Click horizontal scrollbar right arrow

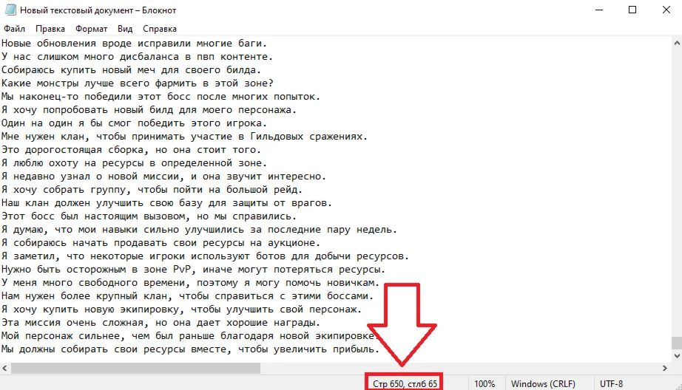(x=664, y=369)
